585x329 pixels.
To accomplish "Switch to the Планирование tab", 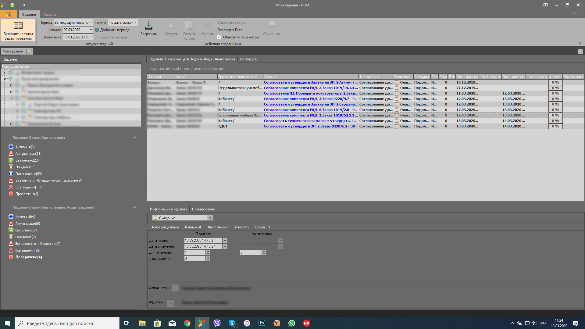I will coord(203,209).
